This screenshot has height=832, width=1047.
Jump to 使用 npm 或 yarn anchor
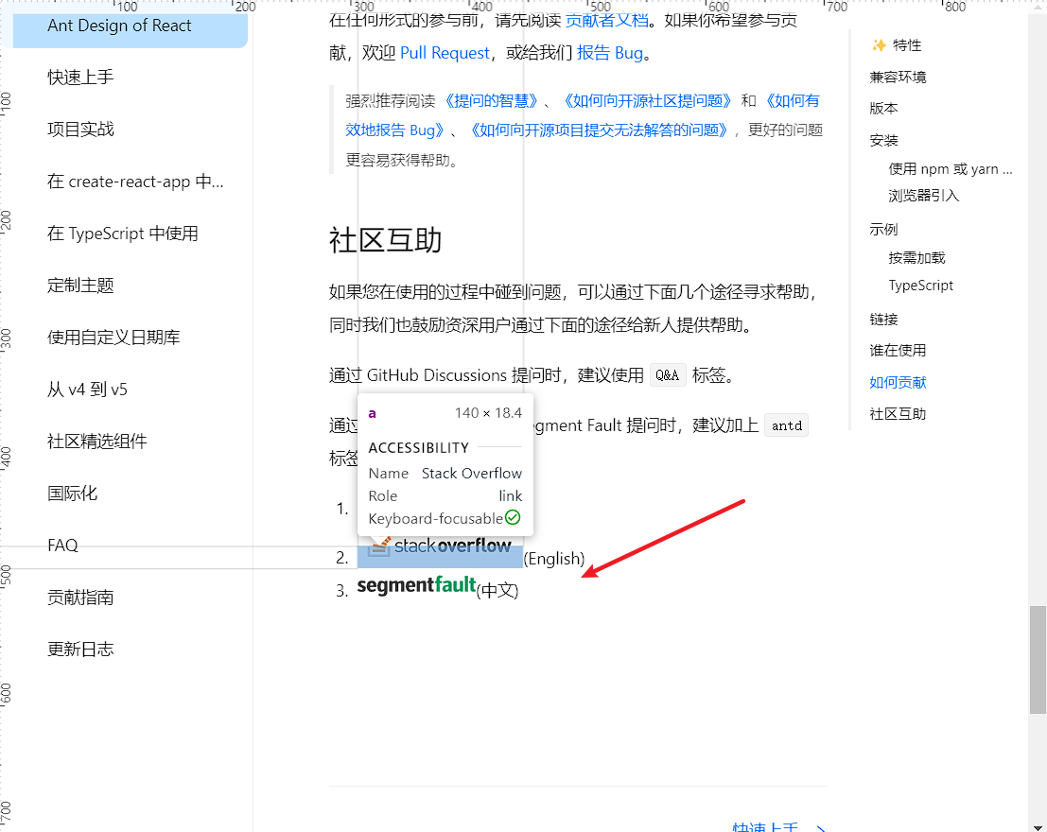[x=951, y=169]
